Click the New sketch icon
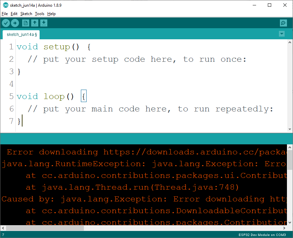Image resolution: width=293 pixels, height=238 pixels. (26, 23)
